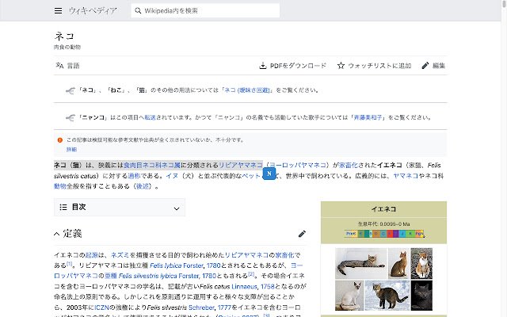Open the 起源 link
Screen dimensions: 507x317
click(x=92, y=255)
